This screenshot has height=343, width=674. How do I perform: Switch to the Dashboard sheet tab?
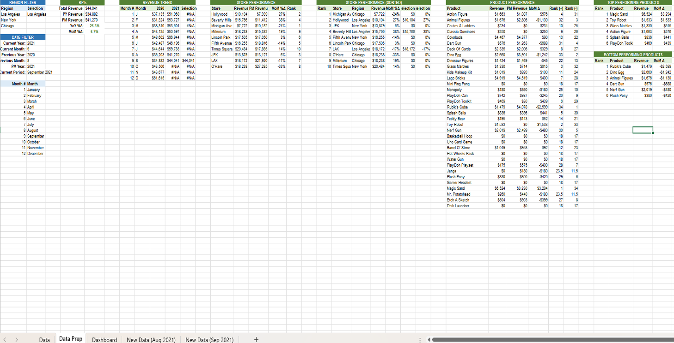[104, 339]
